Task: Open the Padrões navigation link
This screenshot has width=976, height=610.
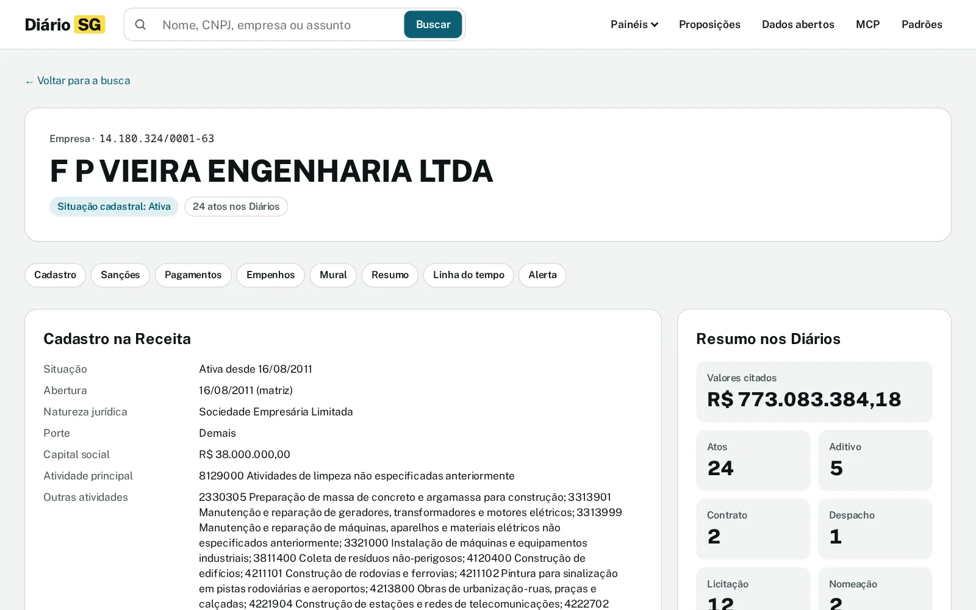Action: coord(922,24)
